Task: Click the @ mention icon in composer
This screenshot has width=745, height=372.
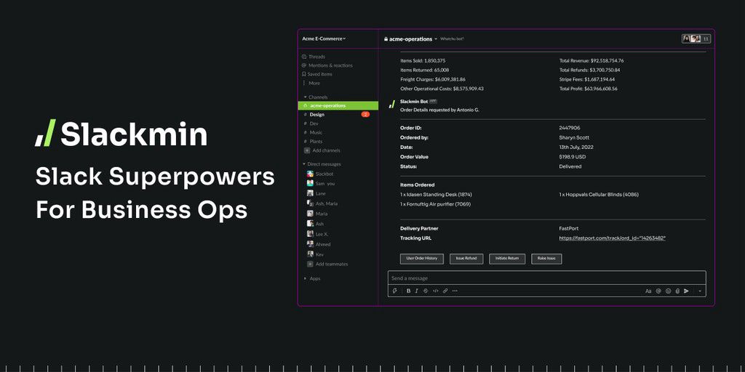Action: click(658, 291)
